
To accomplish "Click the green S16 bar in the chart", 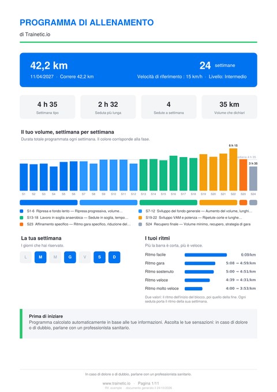I will click(x=174, y=173).
